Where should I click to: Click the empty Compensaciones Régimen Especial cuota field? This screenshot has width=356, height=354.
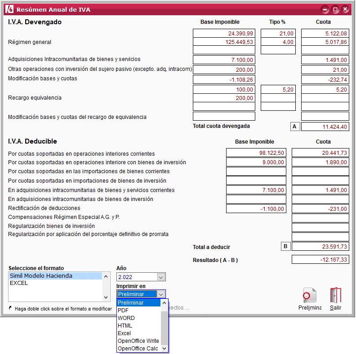click(320, 218)
